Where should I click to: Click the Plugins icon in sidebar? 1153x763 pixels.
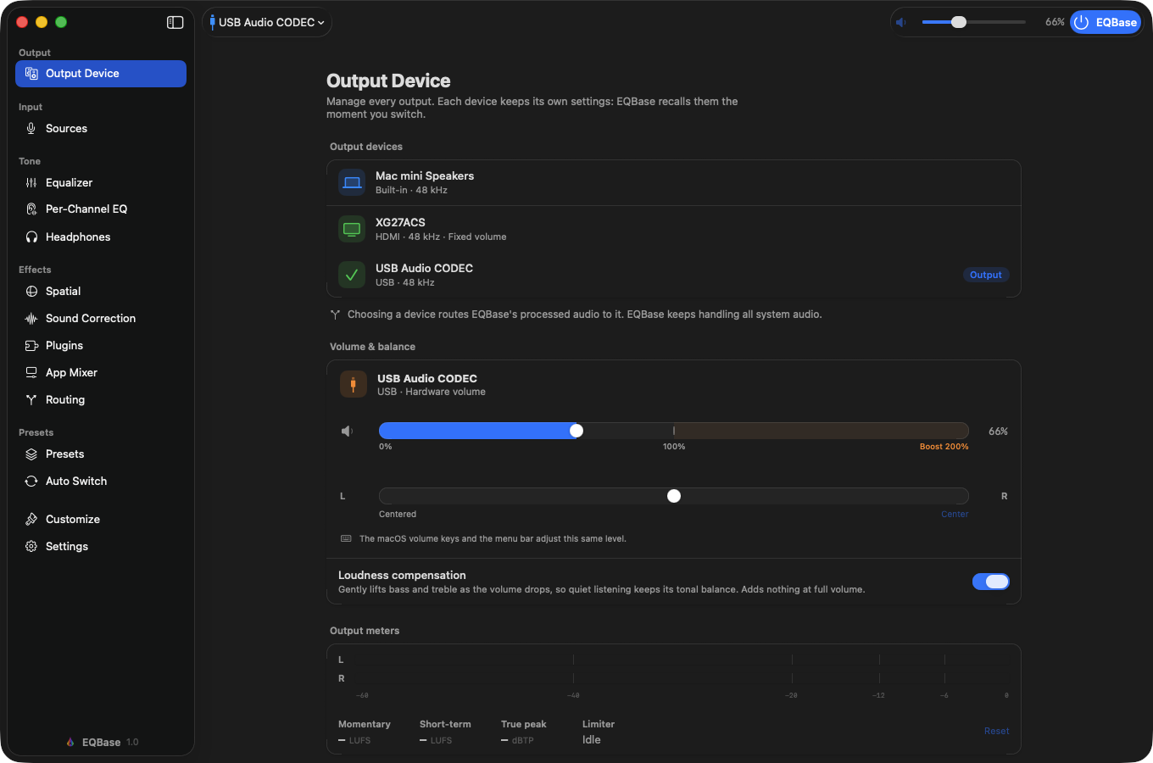coord(31,345)
